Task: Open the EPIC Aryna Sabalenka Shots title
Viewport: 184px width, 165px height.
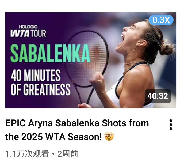Action: (x=77, y=130)
